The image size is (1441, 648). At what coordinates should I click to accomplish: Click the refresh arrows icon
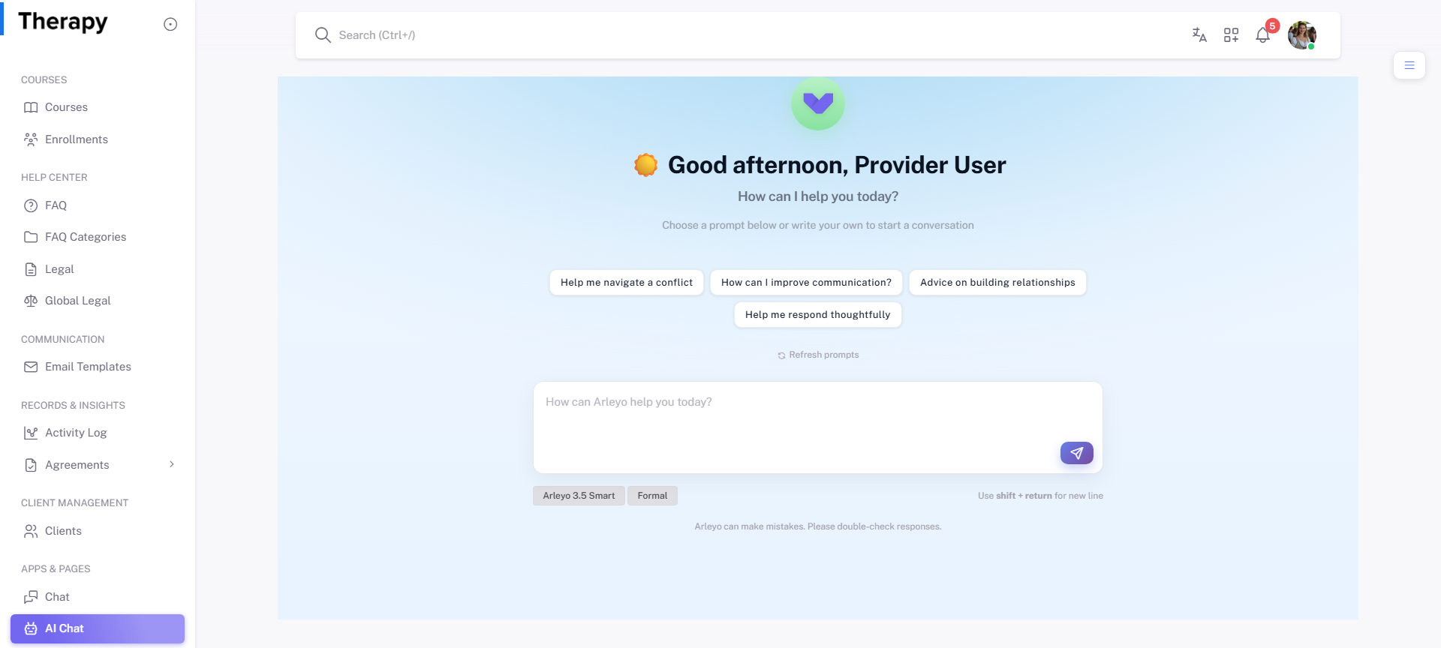(781, 355)
